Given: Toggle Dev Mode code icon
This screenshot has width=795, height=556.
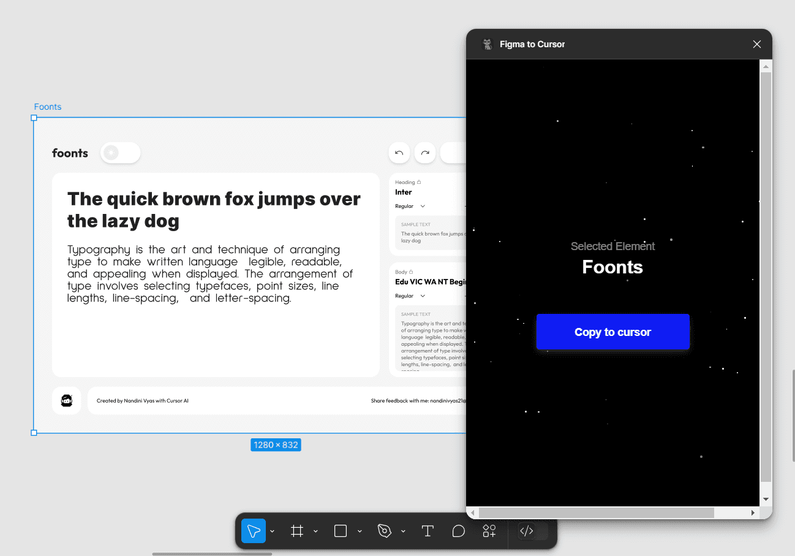Looking at the screenshot, I should (527, 531).
